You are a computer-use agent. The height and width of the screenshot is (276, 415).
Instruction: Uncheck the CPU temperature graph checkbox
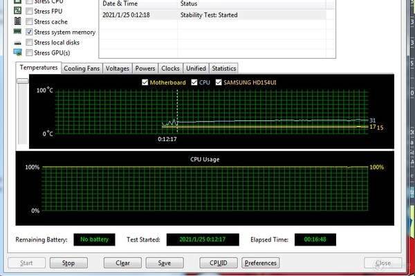point(194,82)
